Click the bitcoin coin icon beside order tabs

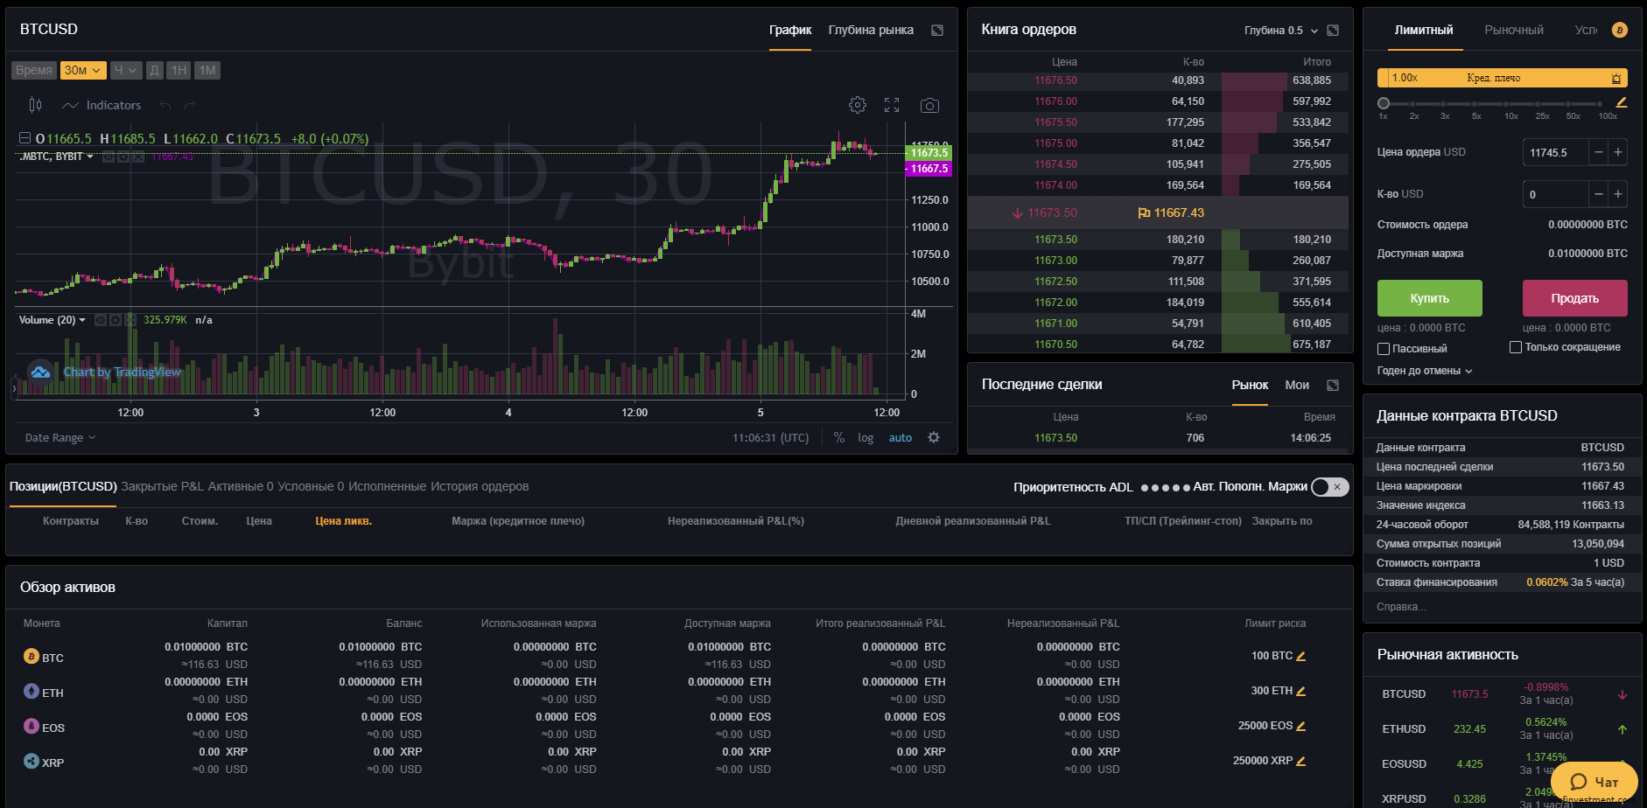point(1619,30)
